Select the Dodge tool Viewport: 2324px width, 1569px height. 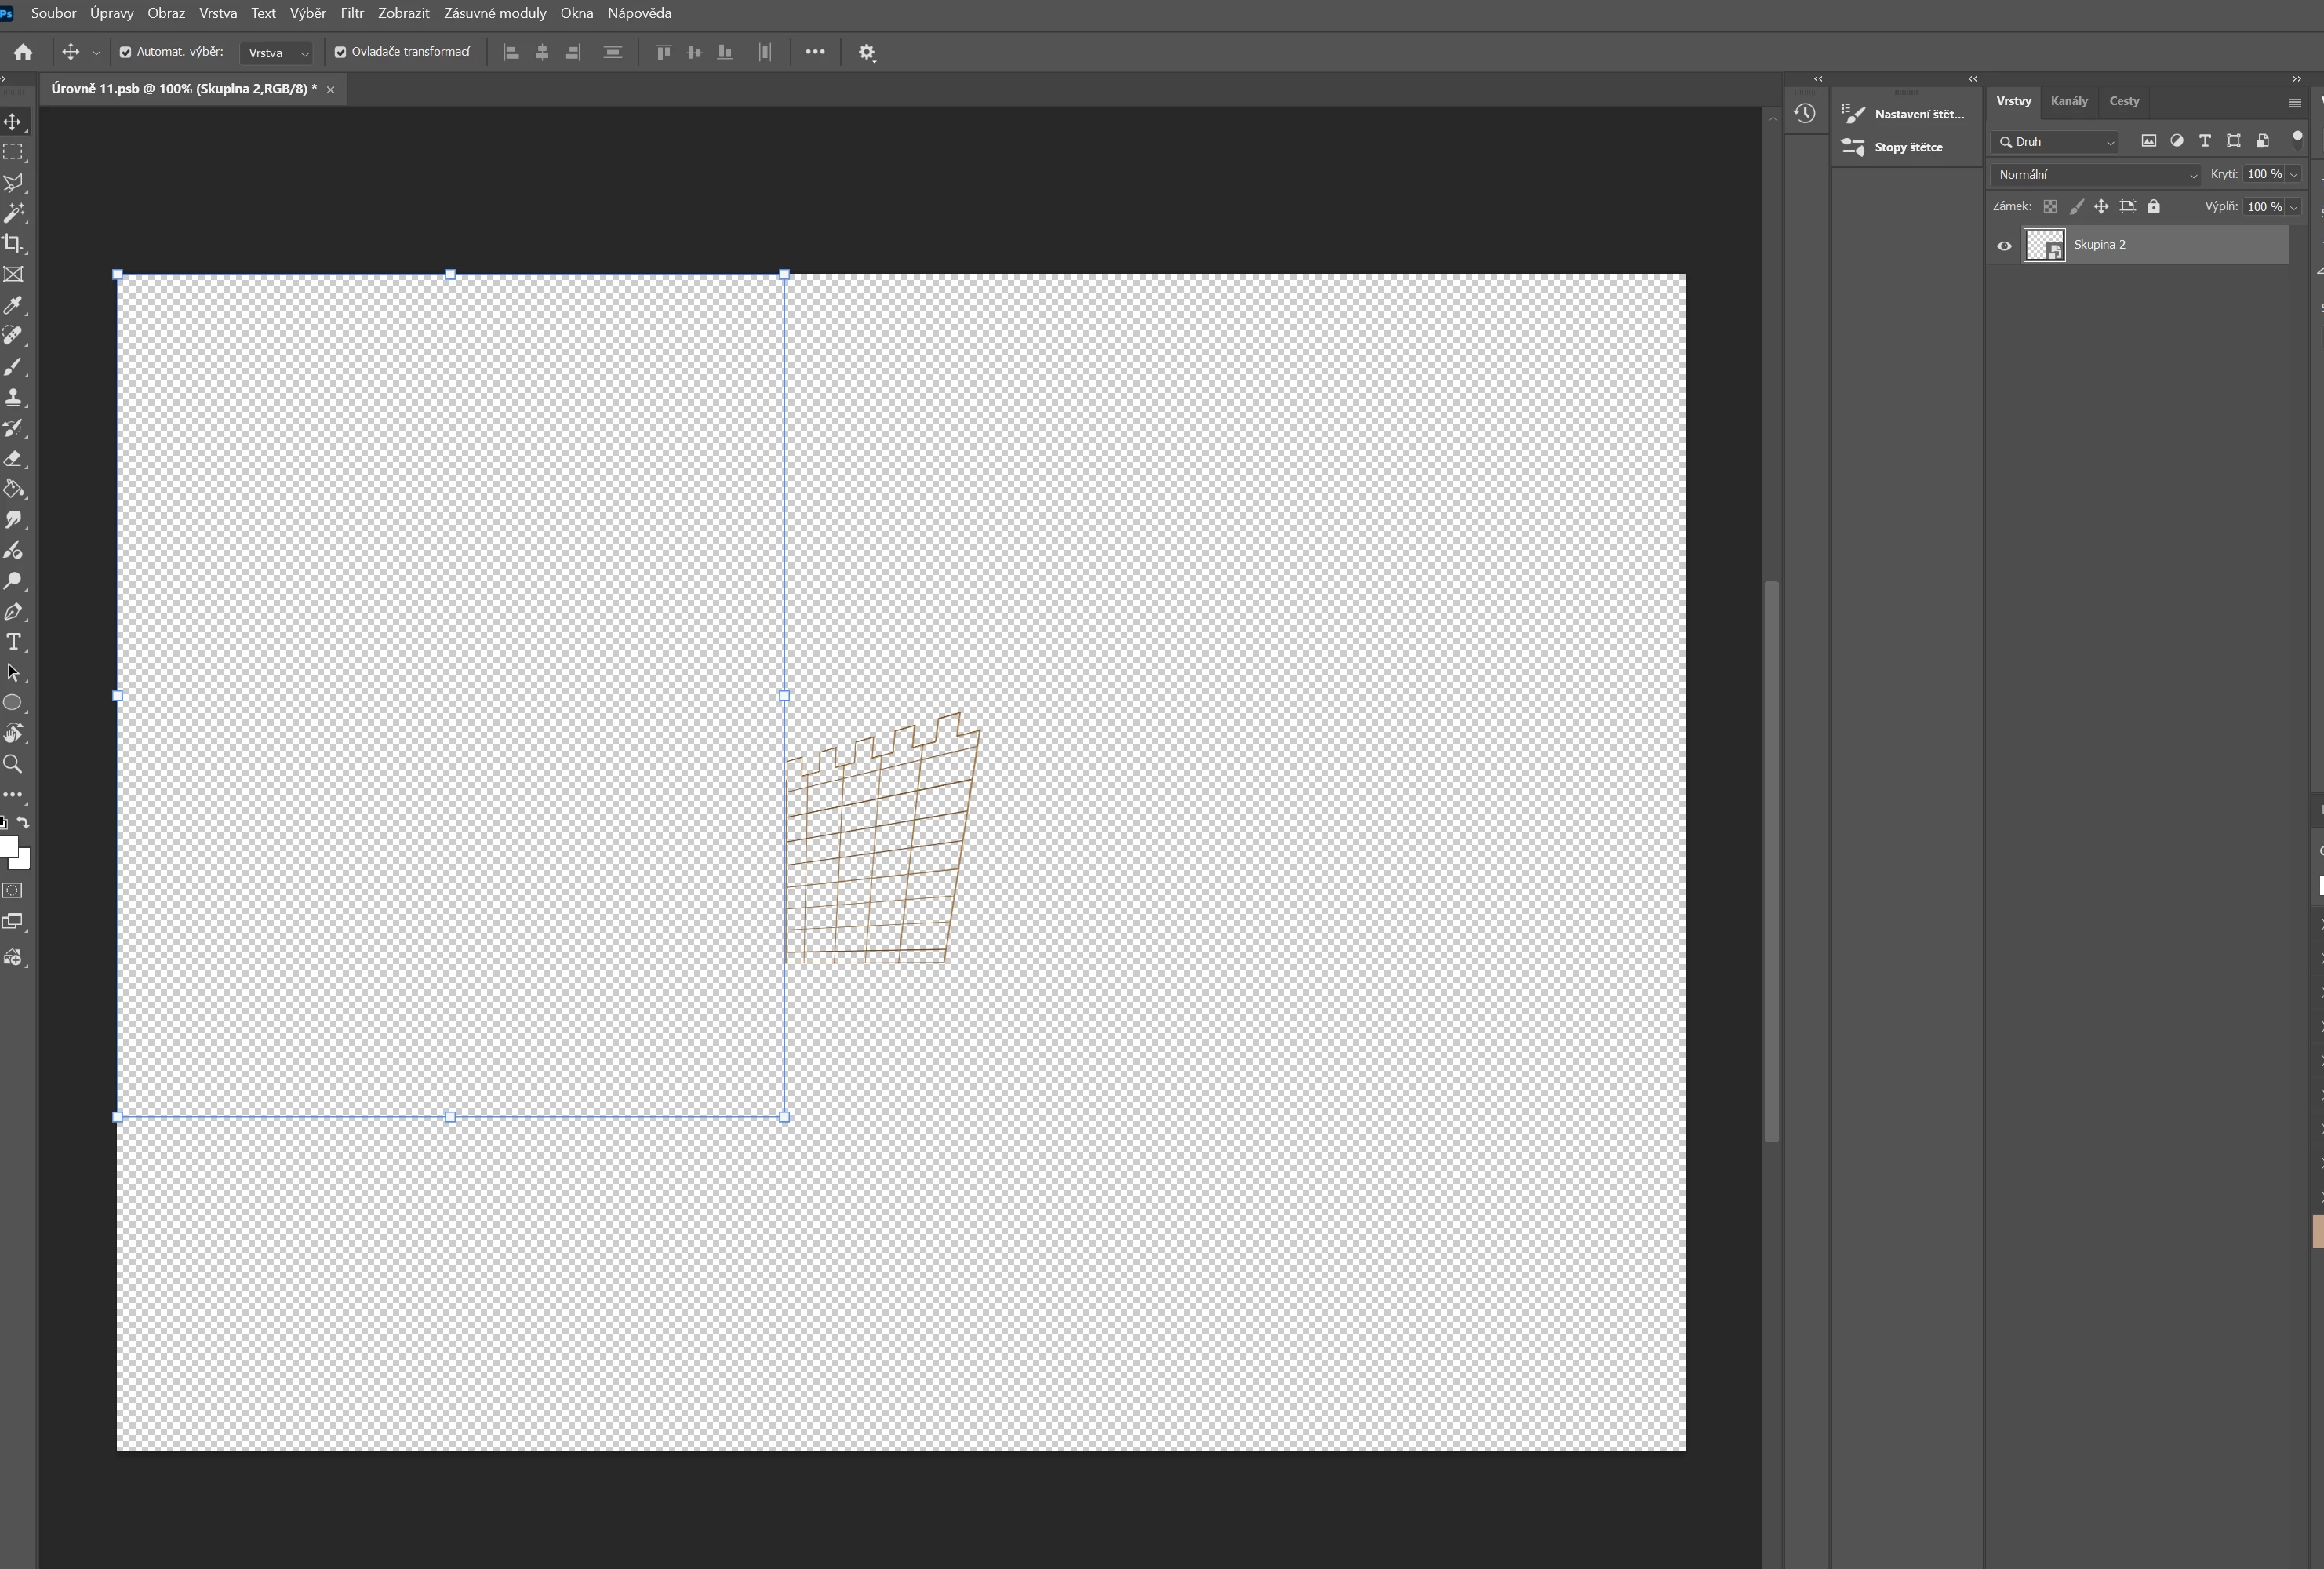point(13,581)
